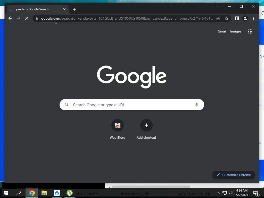Start voice search with microphone
This screenshot has width=264, height=198.
(197, 105)
